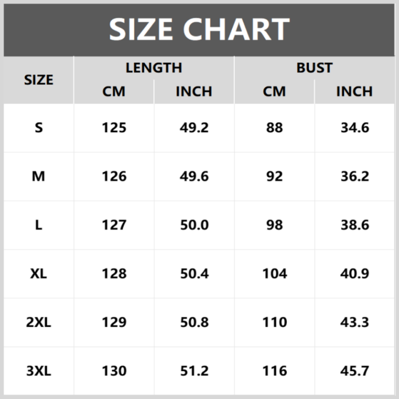Click the INCH subheader under BUST

(x=354, y=92)
